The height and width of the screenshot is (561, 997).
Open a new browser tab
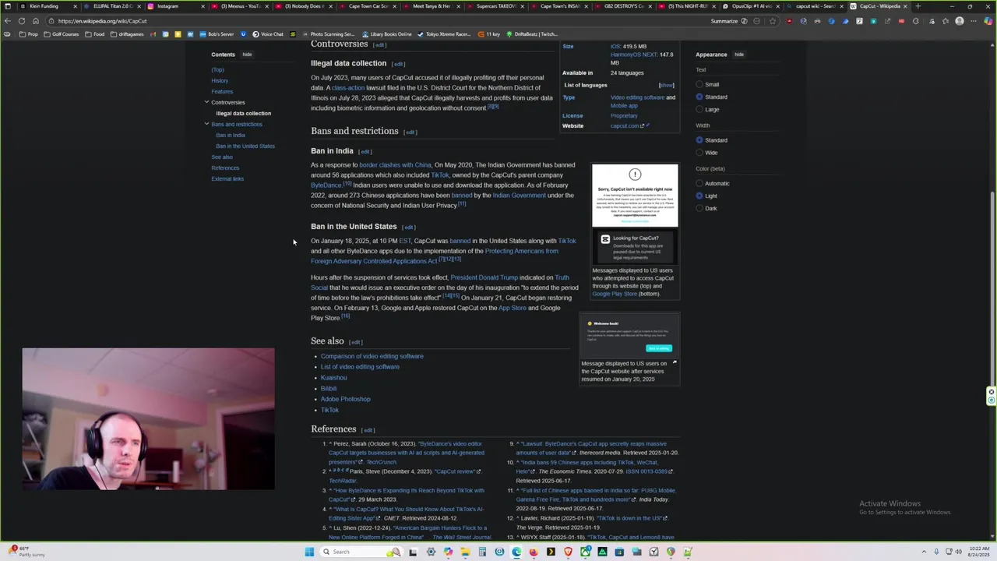[918, 6]
